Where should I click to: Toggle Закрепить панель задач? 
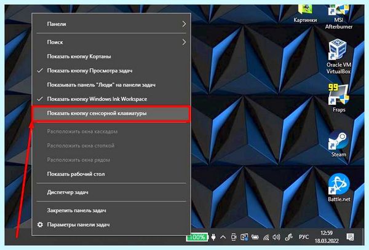pyautogui.click(x=111, y=210)
